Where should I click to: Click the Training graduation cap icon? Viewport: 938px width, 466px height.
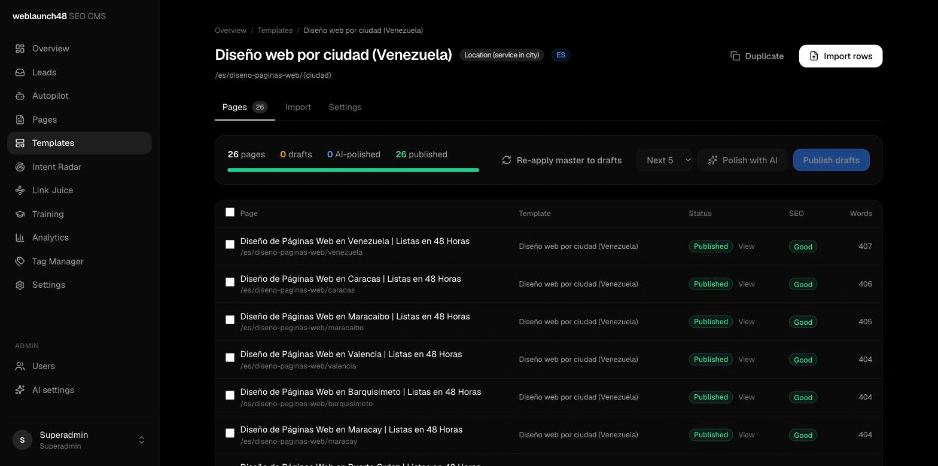click(20, 214)
